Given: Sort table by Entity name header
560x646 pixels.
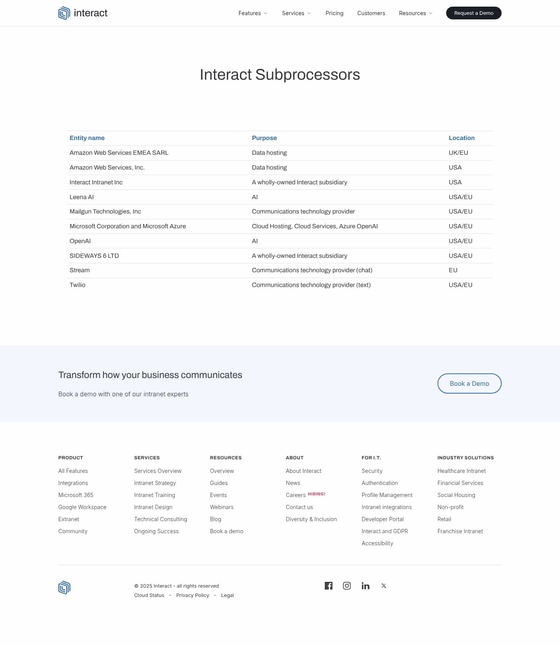Looking at the screenshot, I should tap(87, 138).
